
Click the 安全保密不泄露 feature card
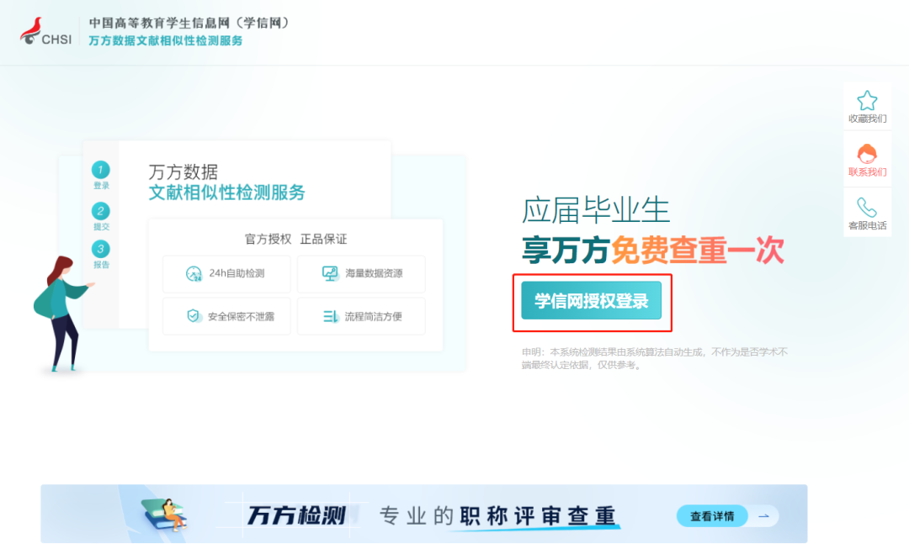(x=226, y=316)
